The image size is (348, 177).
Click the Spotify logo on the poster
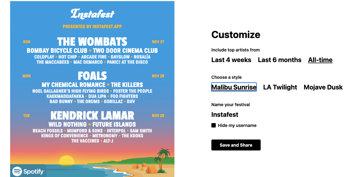click(28, 172)
